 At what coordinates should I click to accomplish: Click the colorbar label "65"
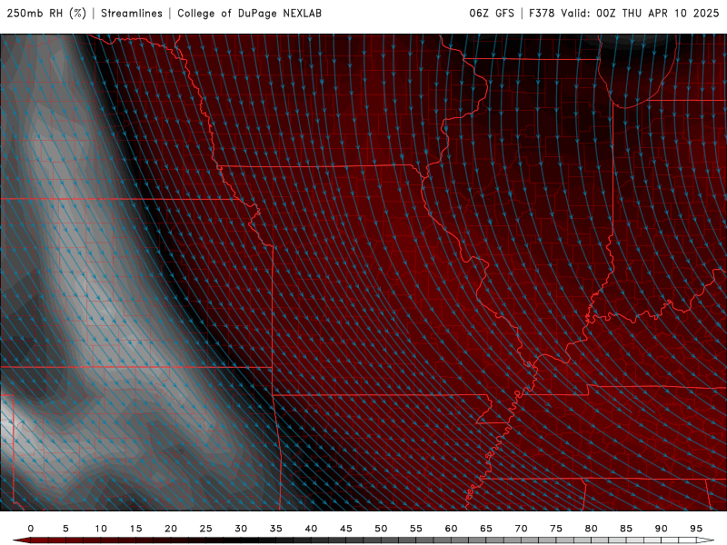click(x=486, y=529)
